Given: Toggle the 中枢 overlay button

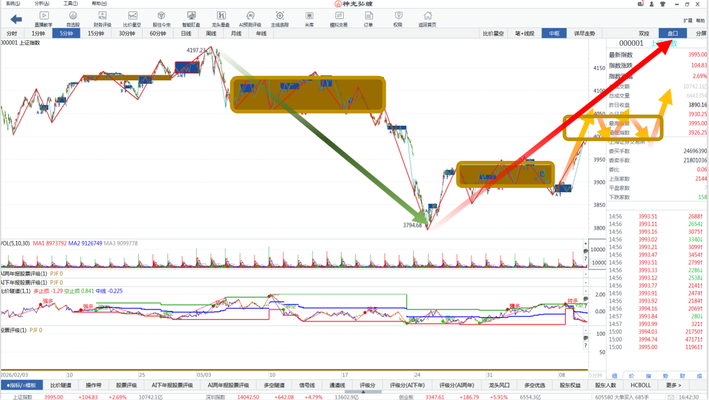Looking at the screenshot, I should click(554, 34).
